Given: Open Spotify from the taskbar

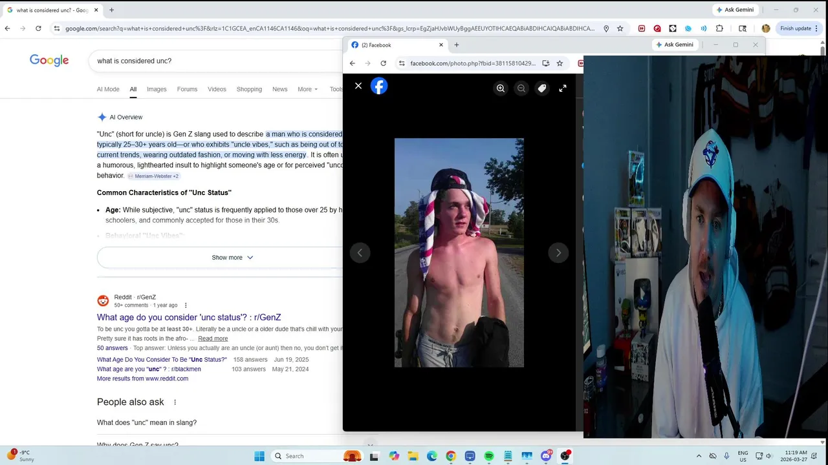Looking at the screenshot, I should click(489, 456).
